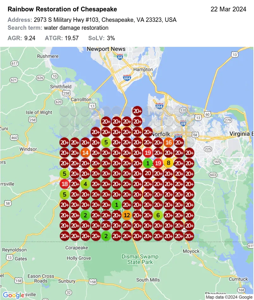Click the orange rank 14 marker

click(85, 153)
